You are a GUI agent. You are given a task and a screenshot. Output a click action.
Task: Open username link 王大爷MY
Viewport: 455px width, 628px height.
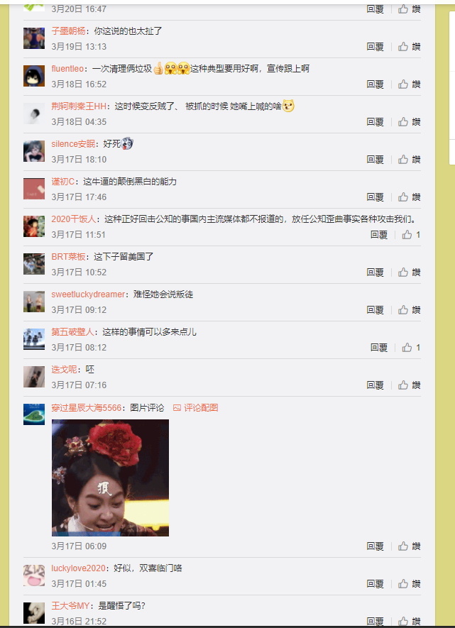pyautogui.click(x=70, y=605)
